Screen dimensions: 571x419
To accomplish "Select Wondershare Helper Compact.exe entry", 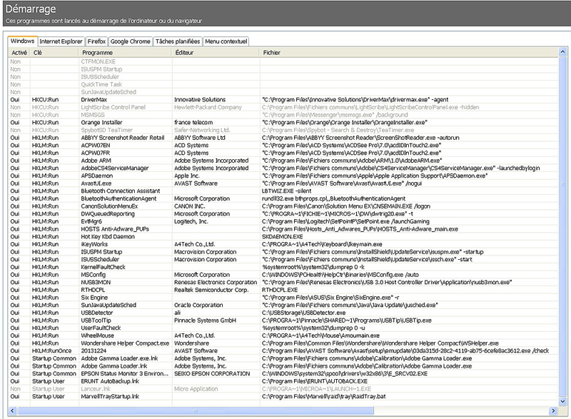I will (283, 343).
